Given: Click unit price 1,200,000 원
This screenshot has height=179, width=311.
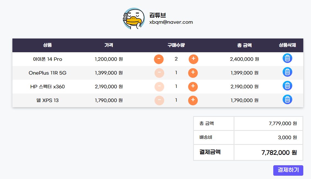Looking at the screenshot, I should (109, 59).
